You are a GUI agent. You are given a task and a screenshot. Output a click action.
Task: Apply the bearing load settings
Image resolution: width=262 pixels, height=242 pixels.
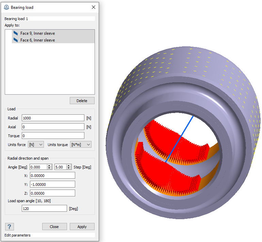82,227
